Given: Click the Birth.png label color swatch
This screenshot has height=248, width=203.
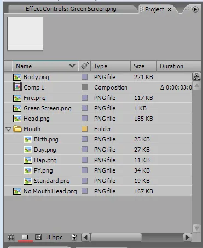Looking at the screenshot, I should click(84, 139).
